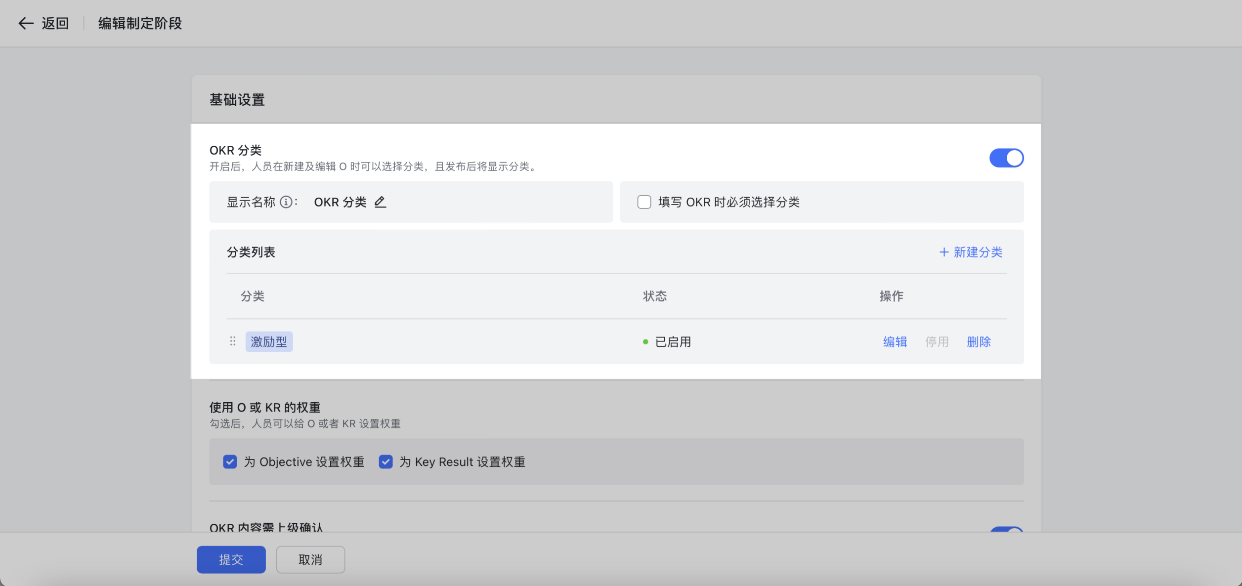Uncheck 为 Key Result 设置权重 checkbox

click(x=385, y=462)
